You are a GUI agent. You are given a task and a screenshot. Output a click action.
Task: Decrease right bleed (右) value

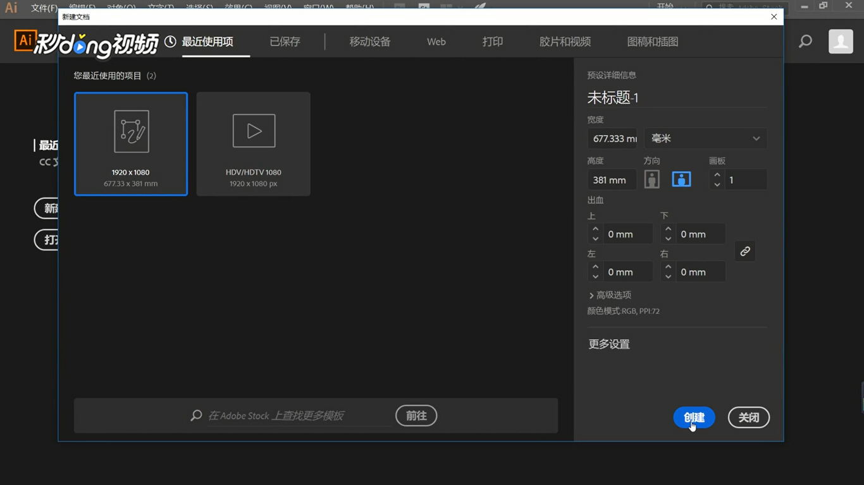tap(668, 277)
